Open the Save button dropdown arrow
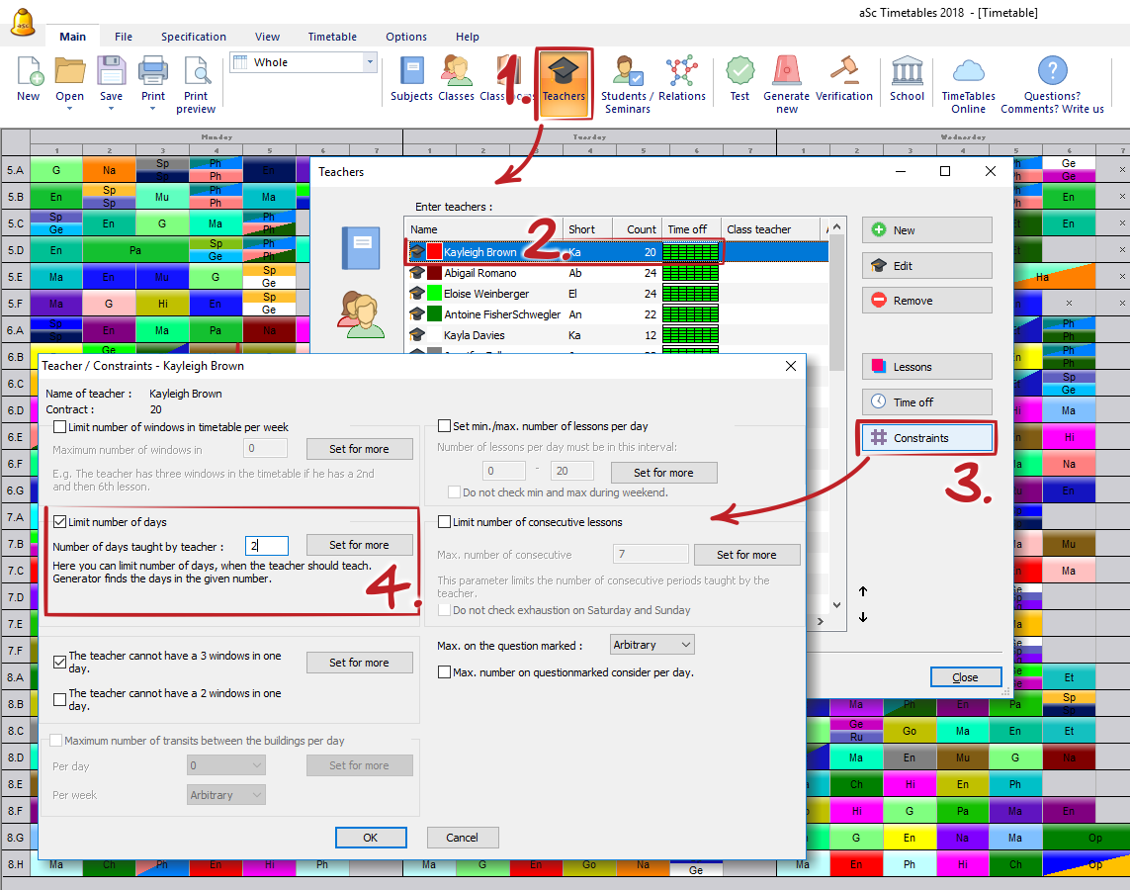The image size is (1130, 890). click(x=111, y=109)
